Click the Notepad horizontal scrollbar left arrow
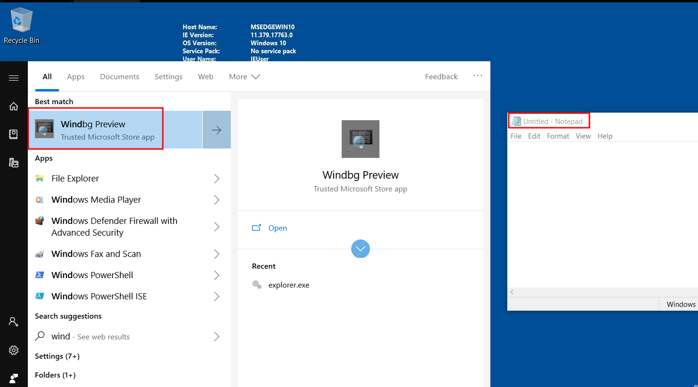 [512, 292]
